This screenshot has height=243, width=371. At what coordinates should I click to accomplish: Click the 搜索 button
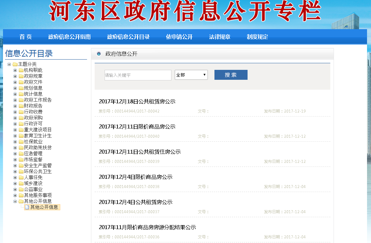point(231,75)
